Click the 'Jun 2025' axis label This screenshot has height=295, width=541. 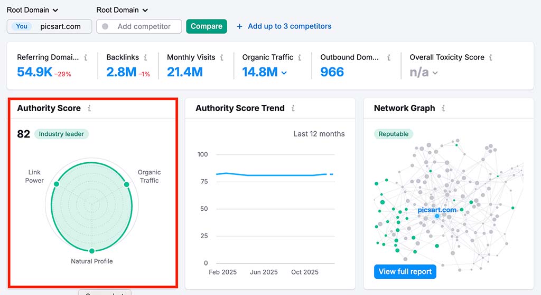pos(264,272)
